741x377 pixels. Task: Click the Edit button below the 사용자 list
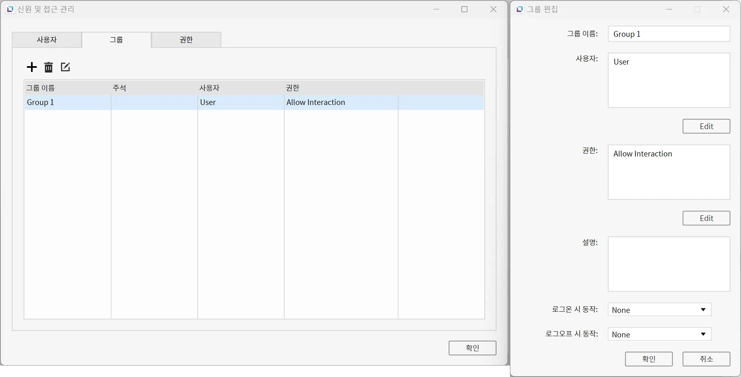(x=706, y=127)
